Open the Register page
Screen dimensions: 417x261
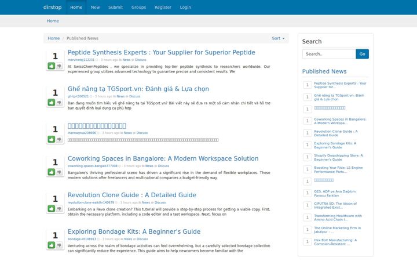163,7
